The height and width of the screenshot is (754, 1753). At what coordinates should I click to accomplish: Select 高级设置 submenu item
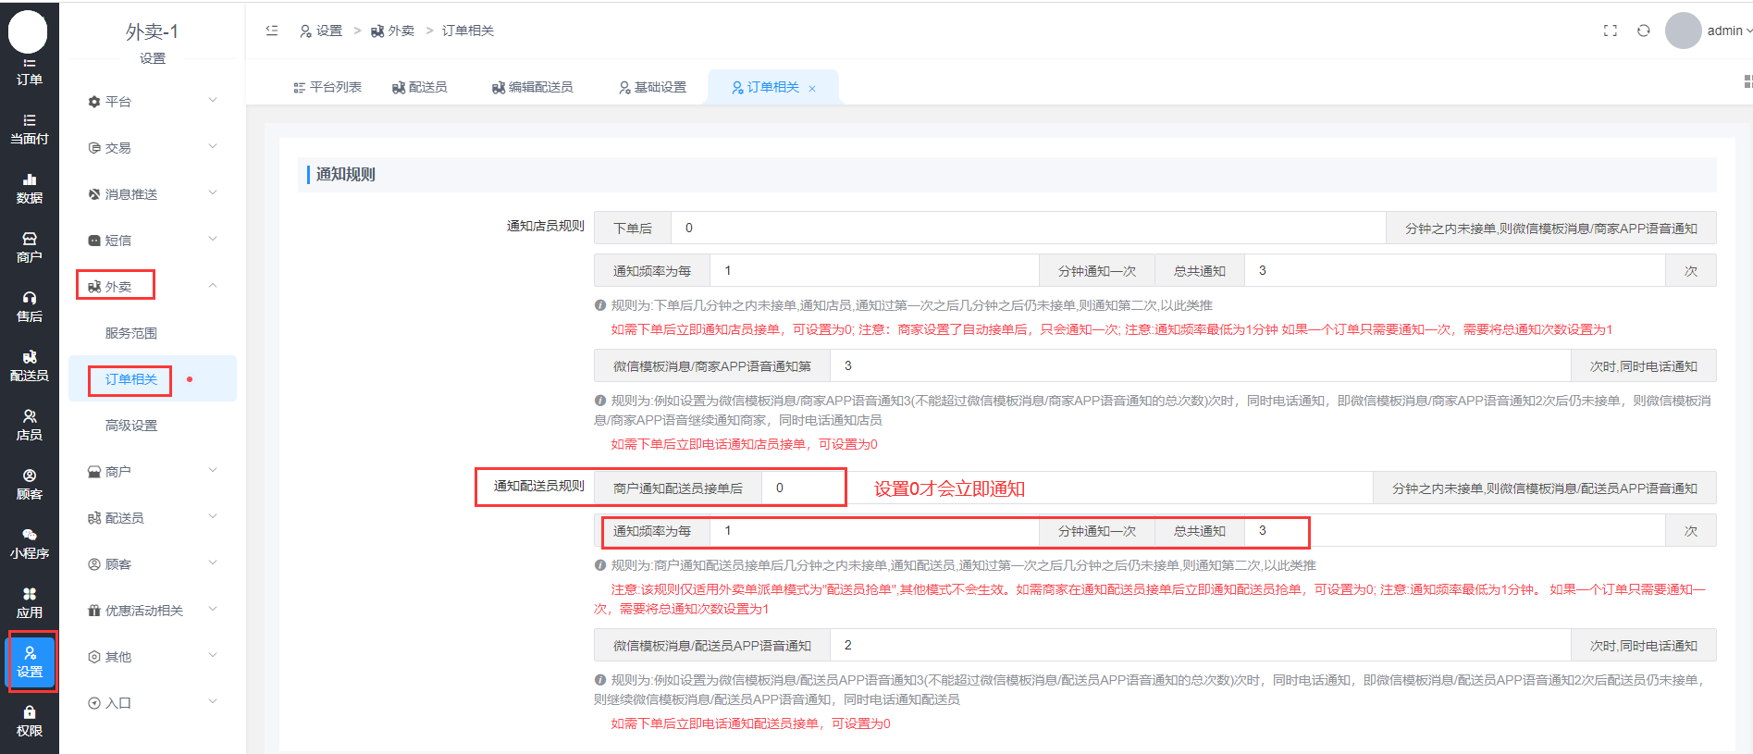coord(131,426)
